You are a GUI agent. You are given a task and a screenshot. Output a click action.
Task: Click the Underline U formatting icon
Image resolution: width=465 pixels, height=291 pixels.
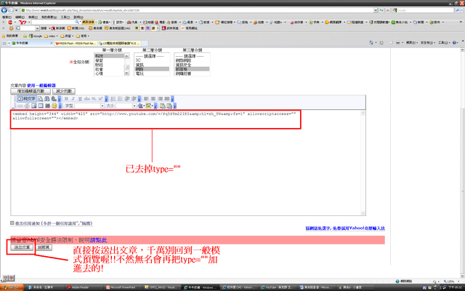click(80, 99)
